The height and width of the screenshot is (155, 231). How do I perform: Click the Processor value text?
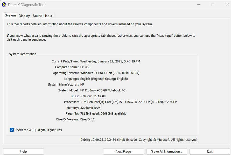click(x=128, y=102)
